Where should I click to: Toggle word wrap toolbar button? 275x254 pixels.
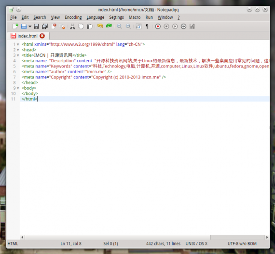(138, 27)
